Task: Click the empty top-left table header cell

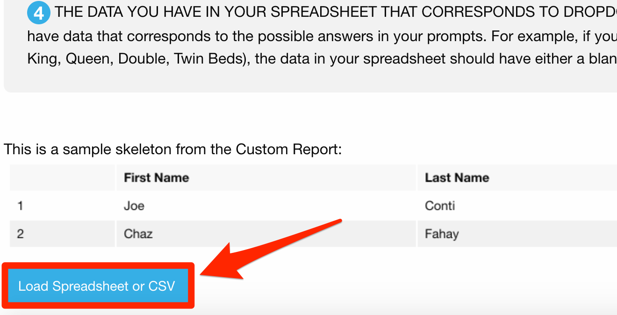Action: coord(62,178)
